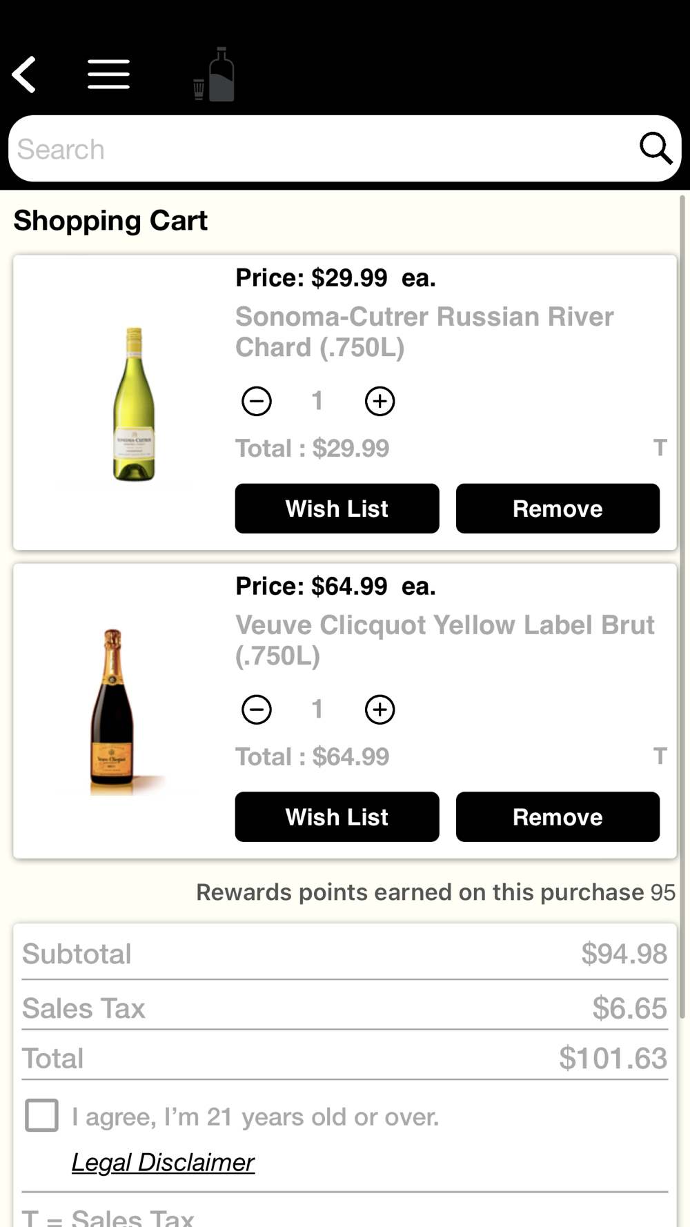Increase Sonoma-Cutrer Chard quantity
This screenshot has height=1227, width=690.
point(379,402)
